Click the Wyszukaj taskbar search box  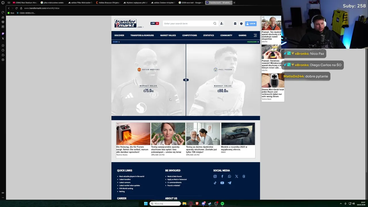[165, 204]
